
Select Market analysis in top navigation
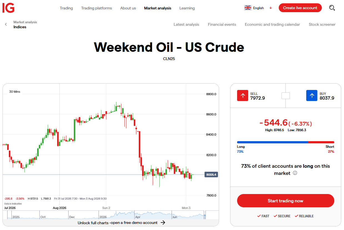158,8
